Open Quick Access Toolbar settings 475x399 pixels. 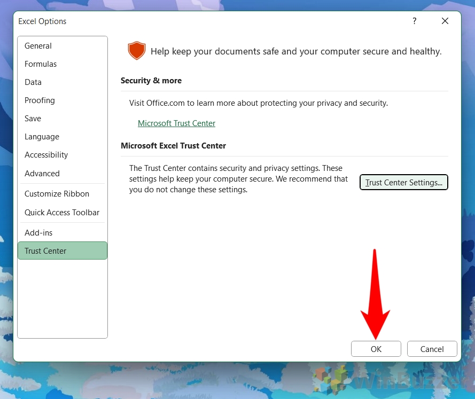point(63,213)
